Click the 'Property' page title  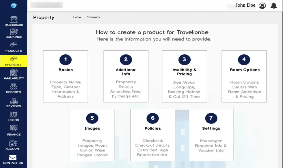44,18
